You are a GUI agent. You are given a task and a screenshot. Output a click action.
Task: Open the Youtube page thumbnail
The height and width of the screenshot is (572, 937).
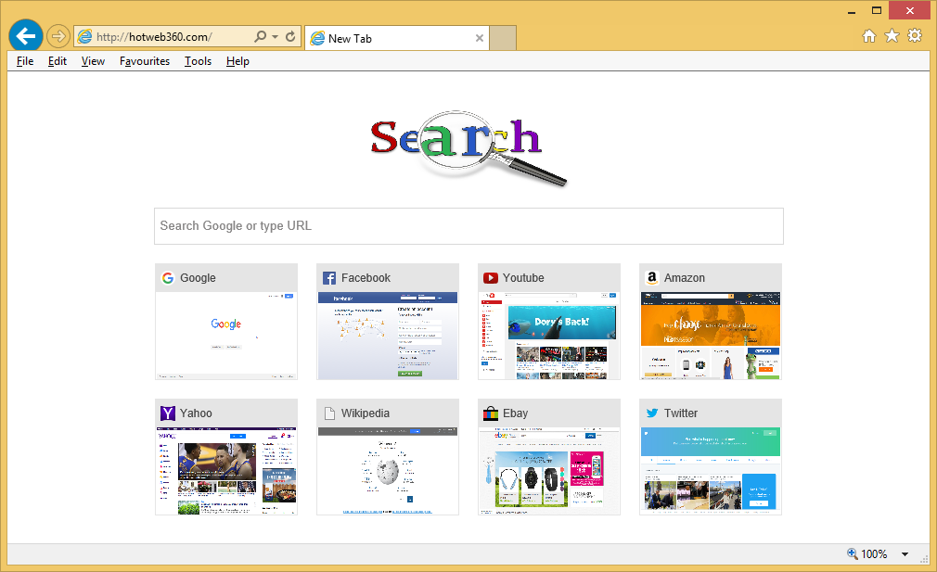tap(549, 336)
